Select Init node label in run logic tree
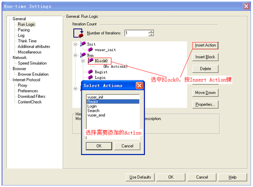The height and width of the screenshot is (187, 253). point(91,44)
